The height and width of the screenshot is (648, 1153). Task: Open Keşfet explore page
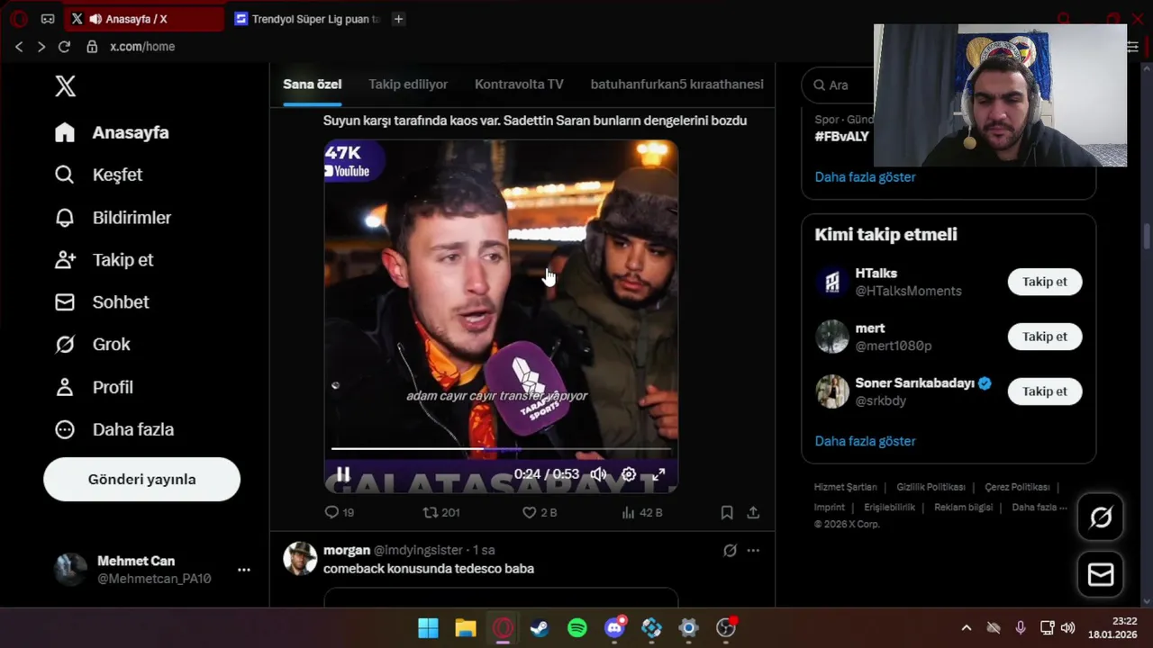98,175
